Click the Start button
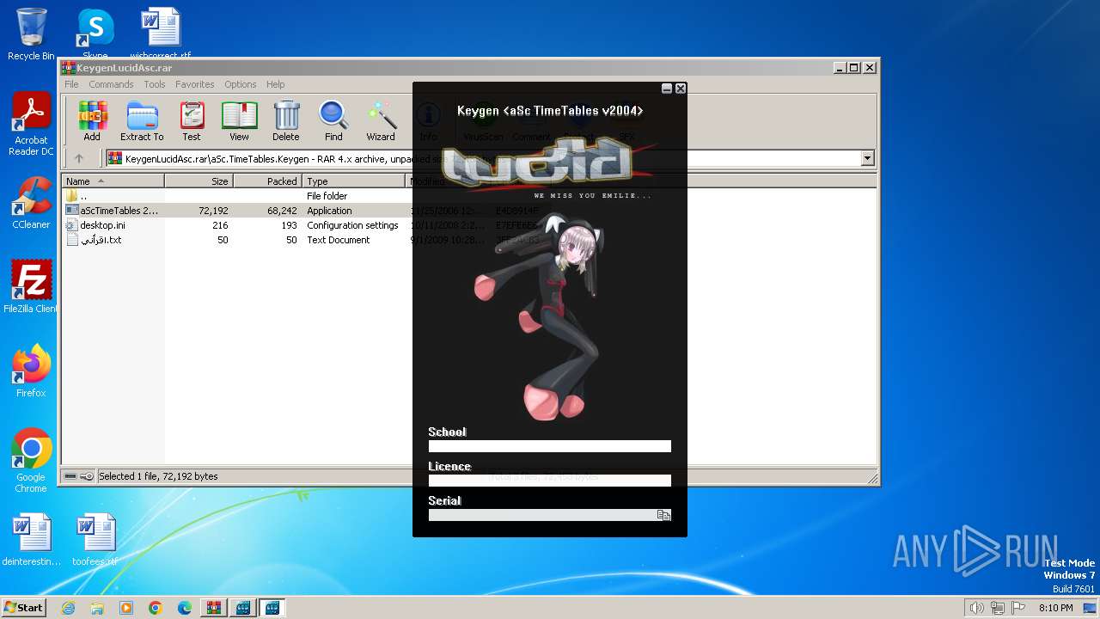The width and height of the screenshot is (1100, 619). (x=24, y=608)
